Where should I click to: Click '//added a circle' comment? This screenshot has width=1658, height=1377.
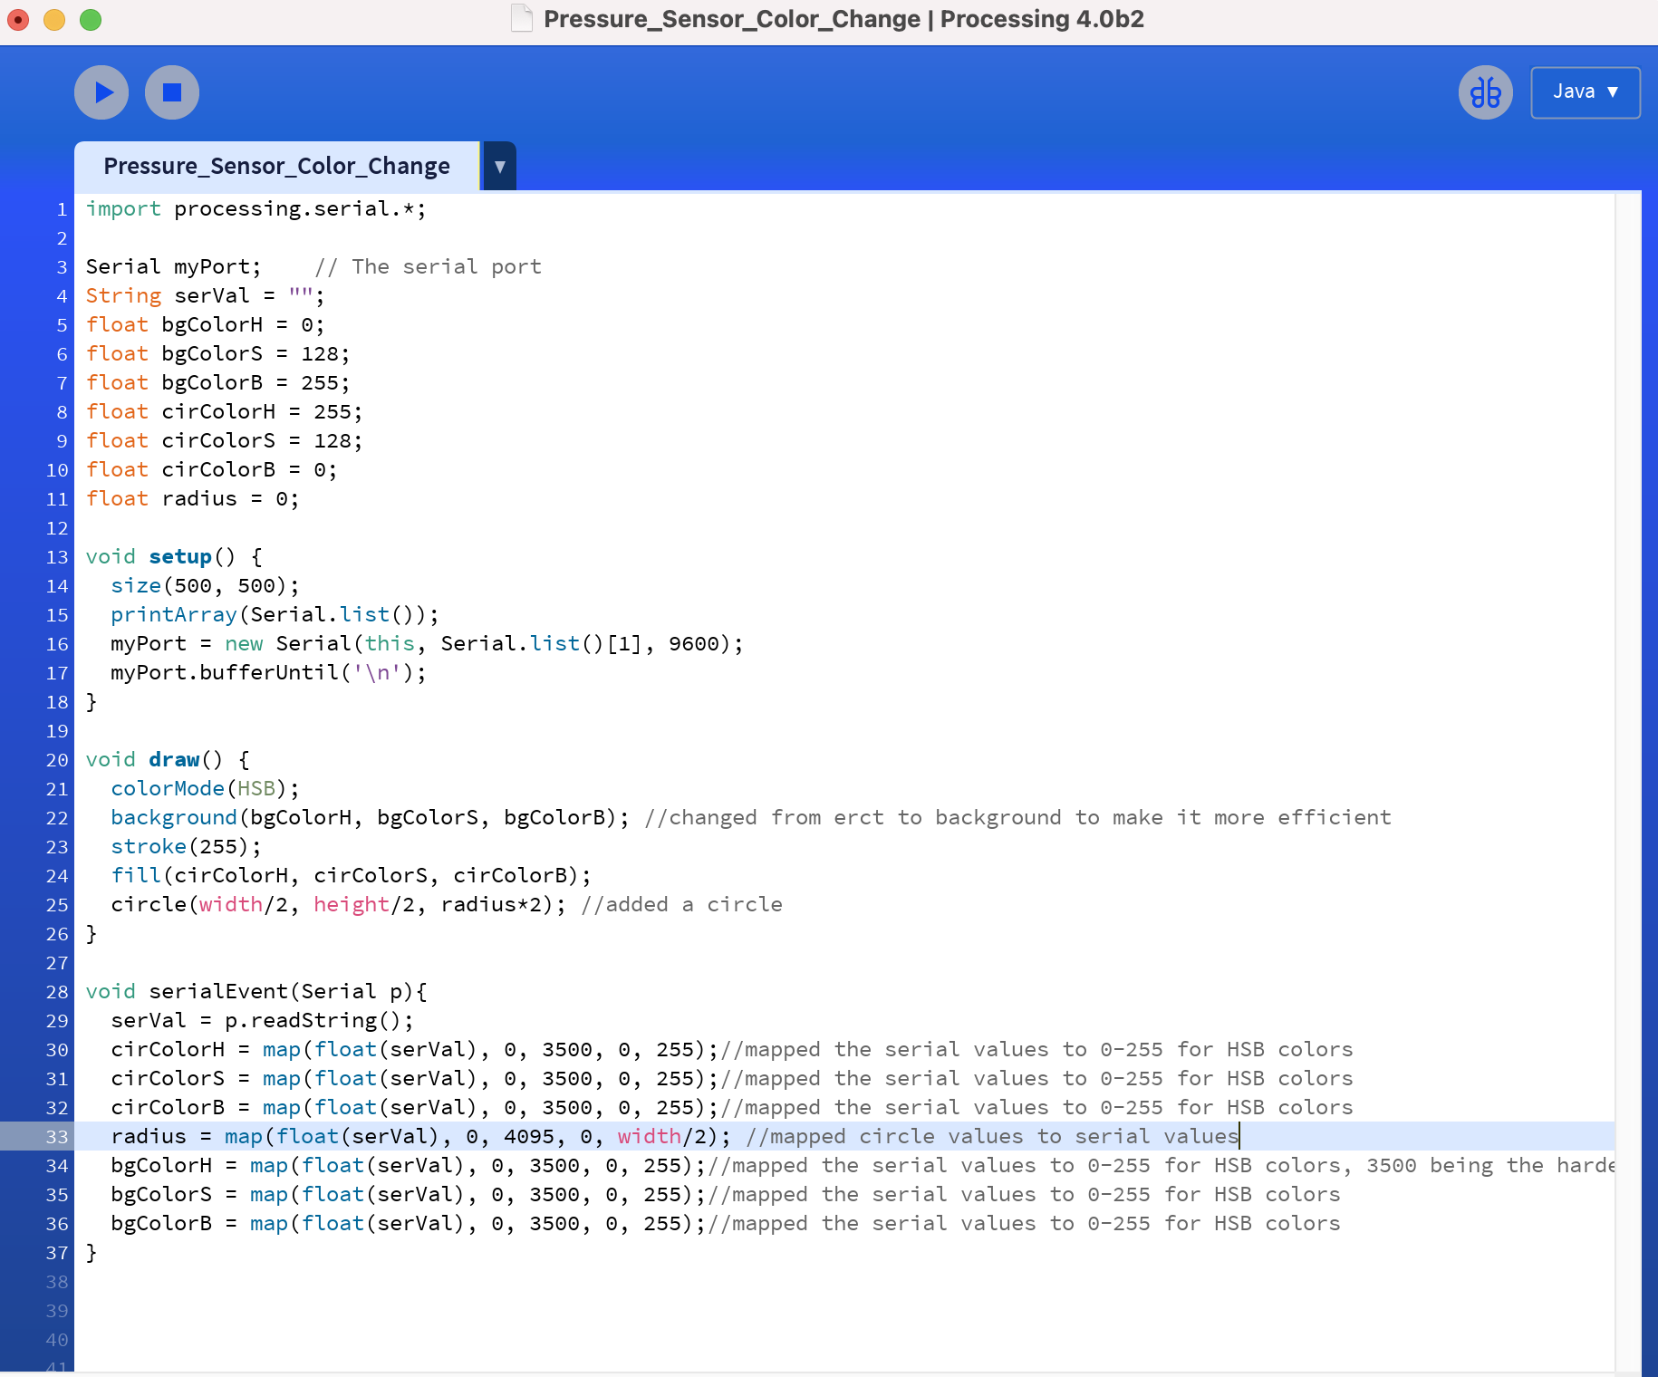coord(681,904)
